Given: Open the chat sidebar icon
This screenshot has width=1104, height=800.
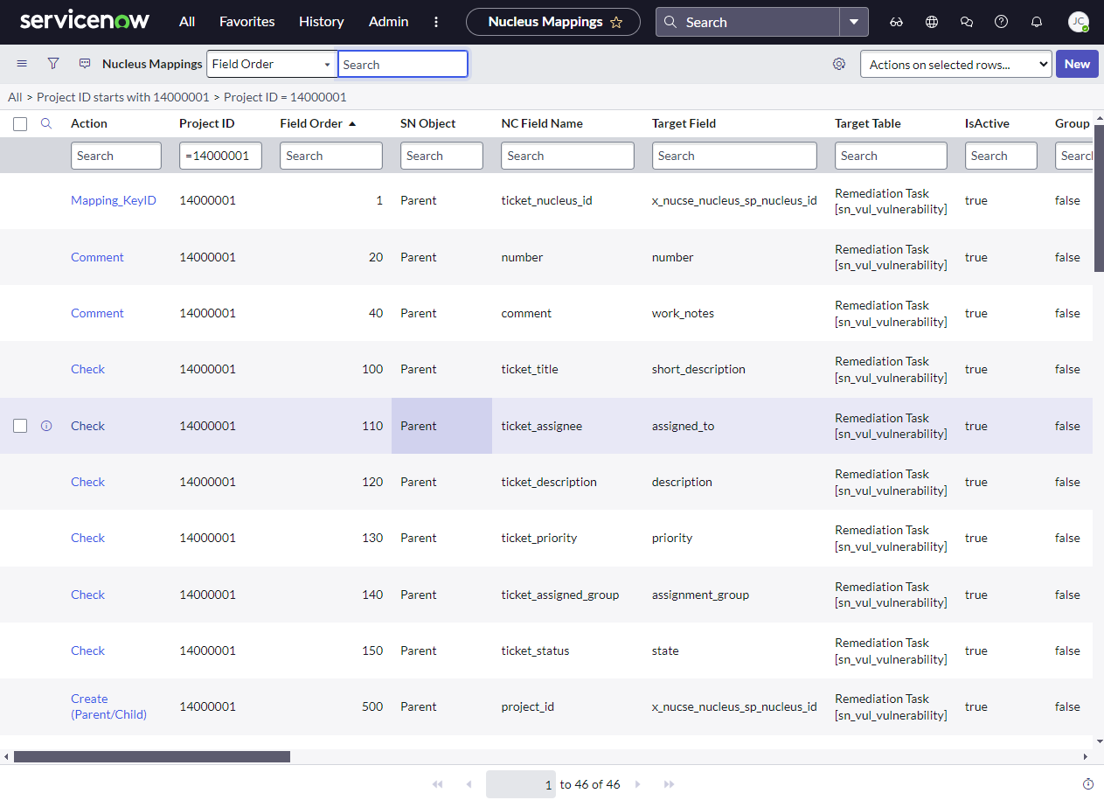Looking at the screenshot, I should pyautogui.click(x=967, y=22).
